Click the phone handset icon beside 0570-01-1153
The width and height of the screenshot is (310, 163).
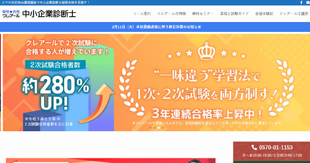(254, 147)
